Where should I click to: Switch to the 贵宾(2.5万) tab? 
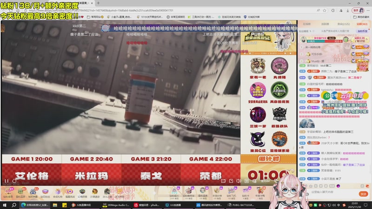coord(344,24)
